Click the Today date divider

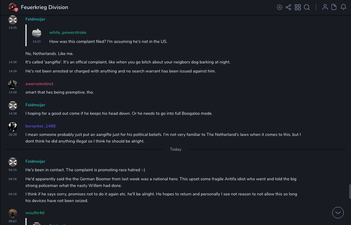click(175, 149)
